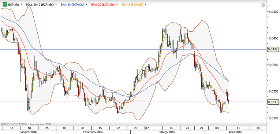Select the BCP:xlis instrument label

click(x=14, y=5)
